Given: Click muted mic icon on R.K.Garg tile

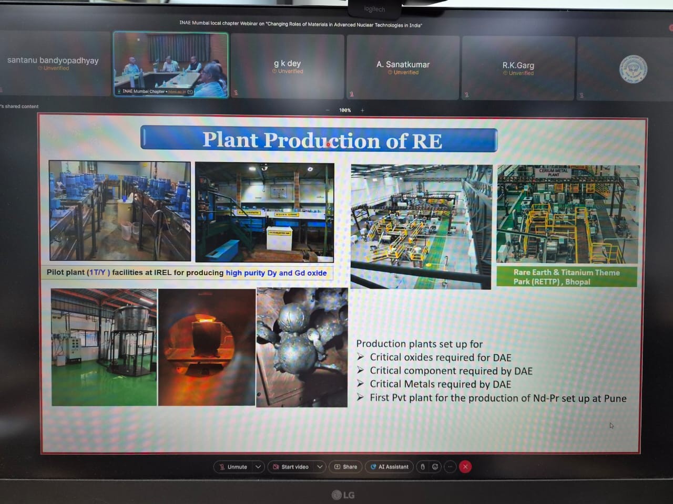Looking at the screenshot, I should coord(466,95).
